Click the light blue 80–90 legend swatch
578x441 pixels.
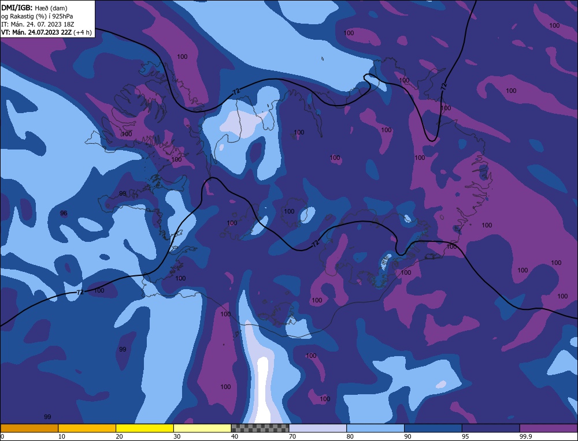coord(375,428)
